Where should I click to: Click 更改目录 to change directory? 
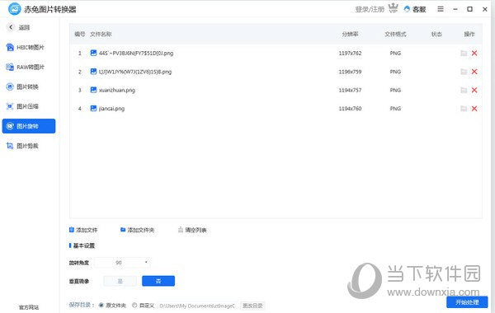pyautogui.click(x=252, y=306)
